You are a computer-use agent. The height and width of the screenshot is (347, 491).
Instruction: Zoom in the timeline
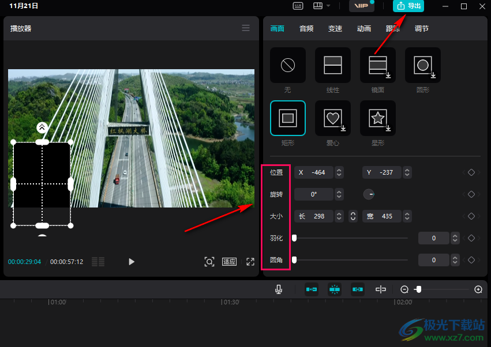click(x=478, y=289)
